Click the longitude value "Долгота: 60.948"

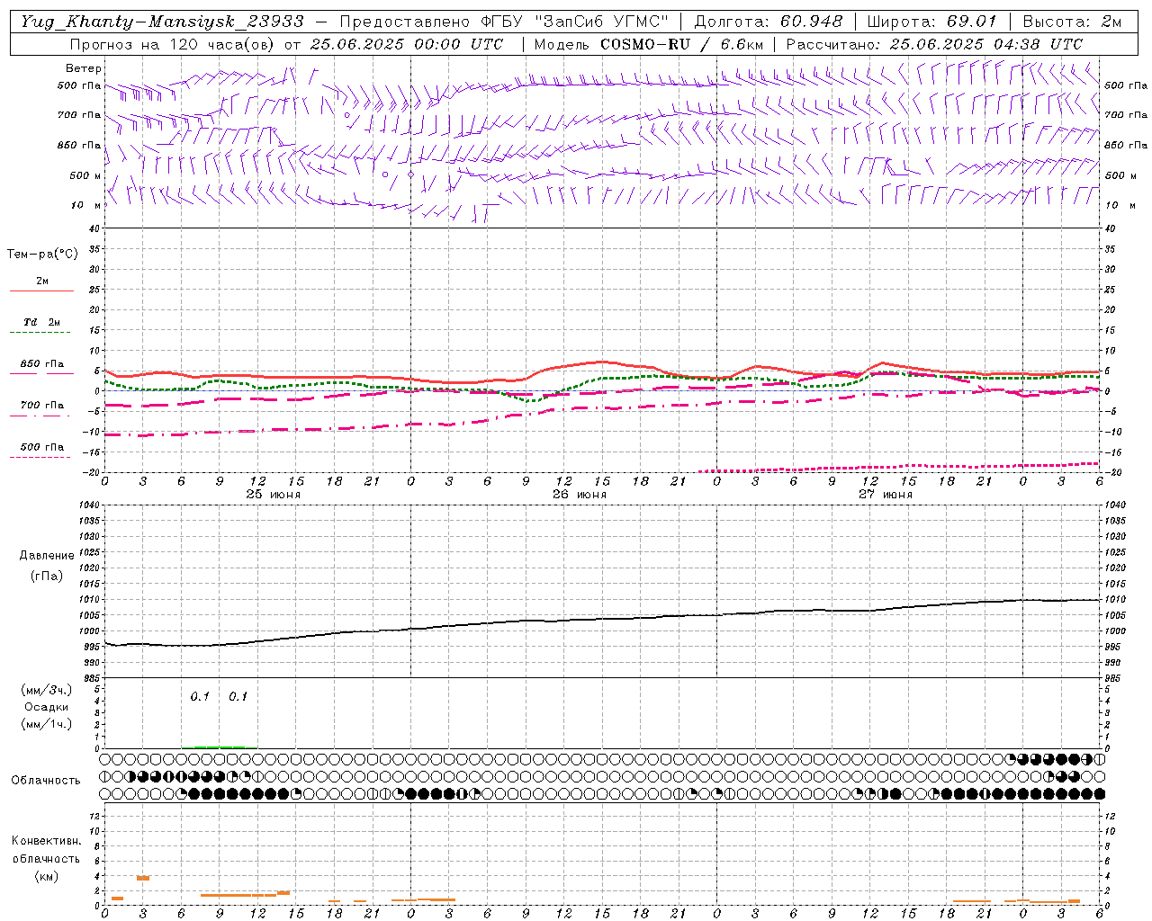pos(769,22)
